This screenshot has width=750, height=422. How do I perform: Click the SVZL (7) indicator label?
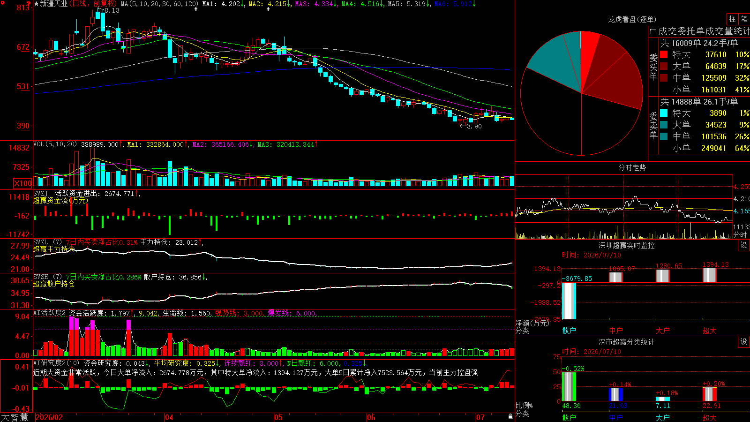47,242
